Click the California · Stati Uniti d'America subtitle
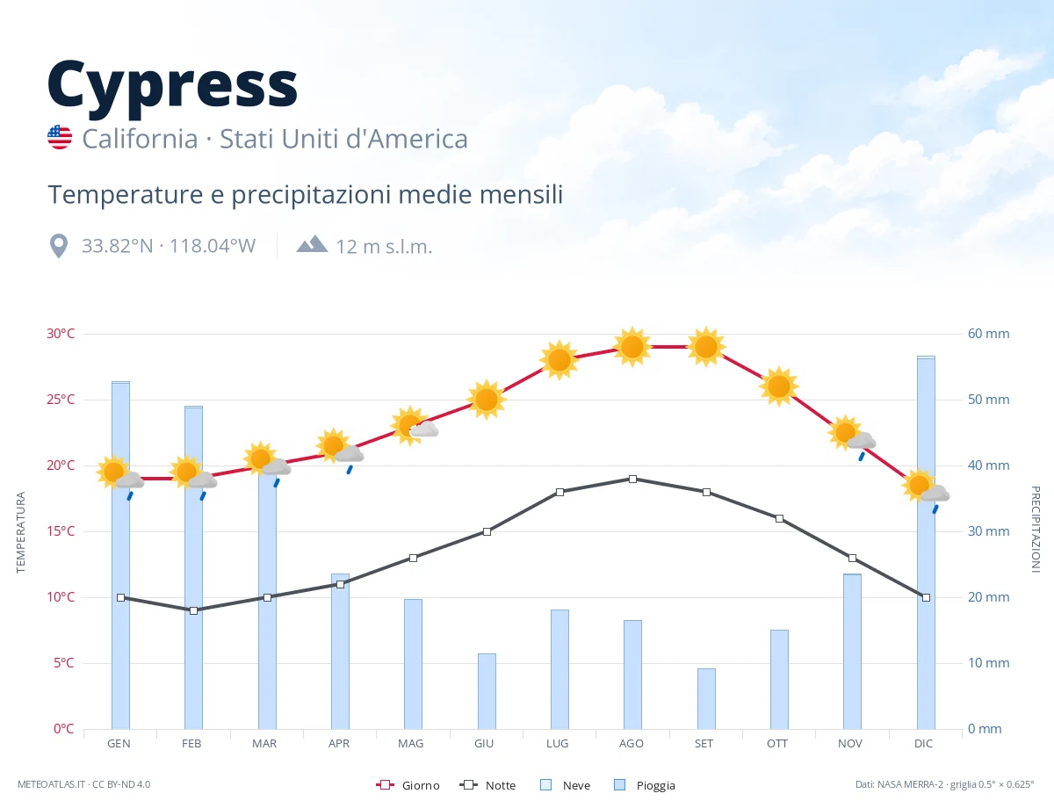The width and height of the screenshot is (1054, 808). pyautogui.click(x=275, y=139)
